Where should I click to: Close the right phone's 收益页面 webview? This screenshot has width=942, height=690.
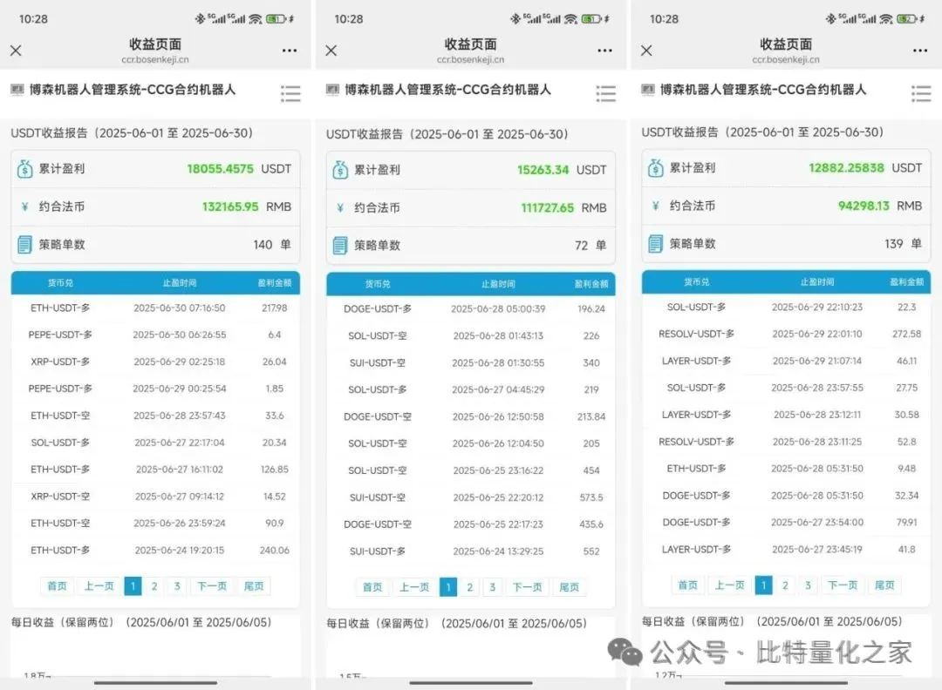pyautogui.click(x=646, y=51)
